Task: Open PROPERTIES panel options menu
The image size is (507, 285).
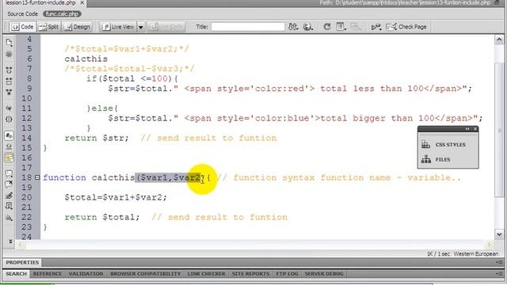Action: tap(498, 262)
